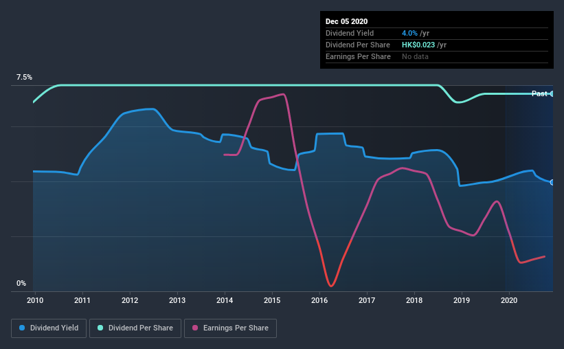
Task: Select the 2018 label on the x-axis
Action: point(414,300)
